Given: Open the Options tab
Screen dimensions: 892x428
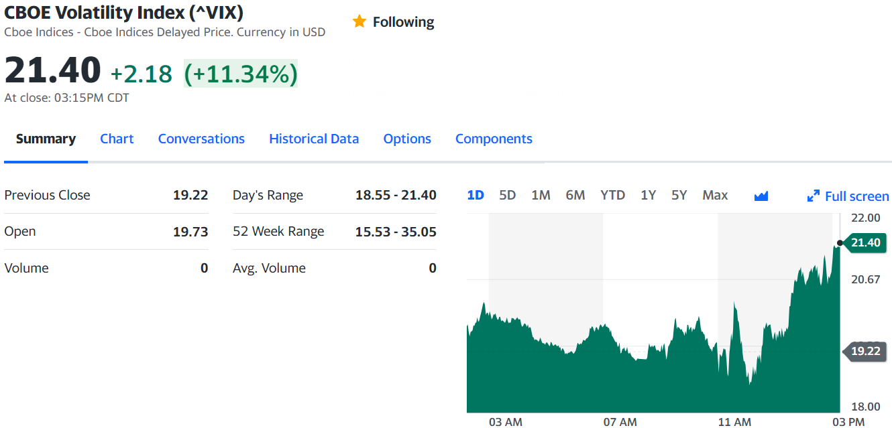Looking at the screenshot, I should pos(407,139).
